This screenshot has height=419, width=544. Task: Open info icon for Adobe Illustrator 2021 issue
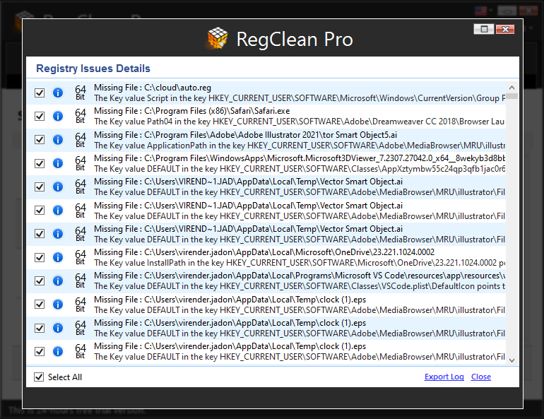(58, 139)
